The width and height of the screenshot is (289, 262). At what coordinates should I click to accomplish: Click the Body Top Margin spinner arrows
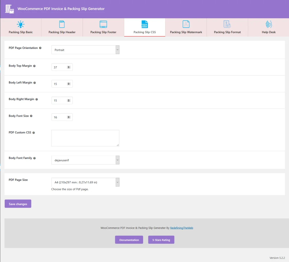coord(69,67)
